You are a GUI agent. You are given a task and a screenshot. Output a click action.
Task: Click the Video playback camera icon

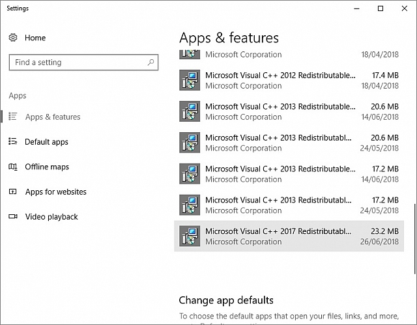(13, 216)
